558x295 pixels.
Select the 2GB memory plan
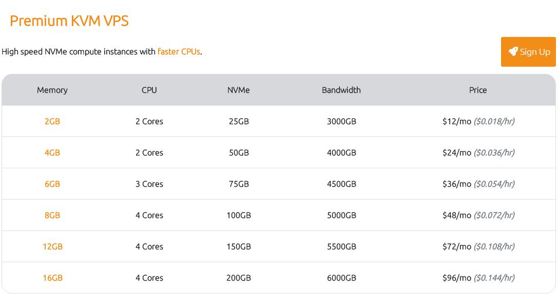(52, 122)
